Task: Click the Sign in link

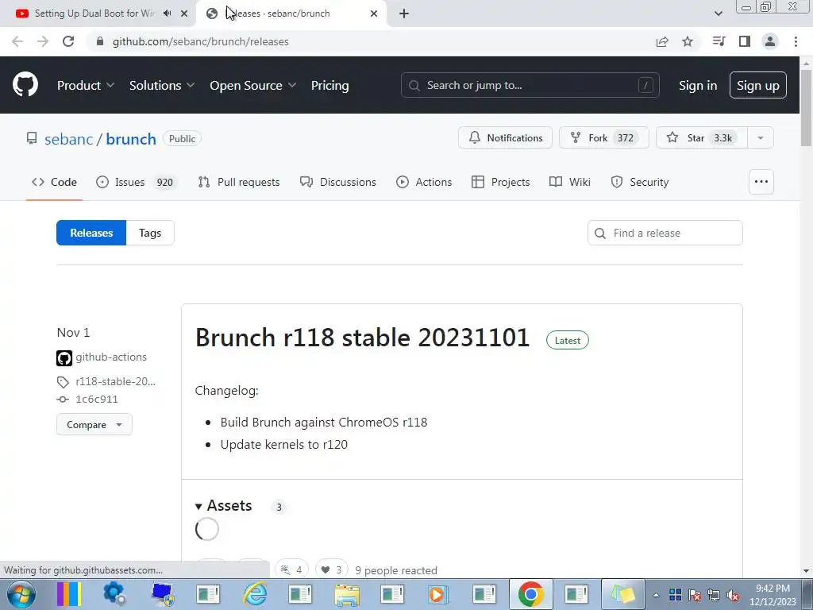Action: point(698,86)
